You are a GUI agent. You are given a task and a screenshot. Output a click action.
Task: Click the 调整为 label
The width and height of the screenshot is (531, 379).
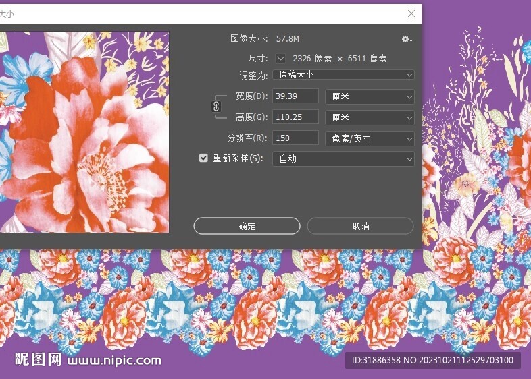pos(253,75)
